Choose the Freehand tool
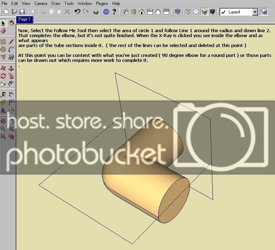 (x=11, y=57)
